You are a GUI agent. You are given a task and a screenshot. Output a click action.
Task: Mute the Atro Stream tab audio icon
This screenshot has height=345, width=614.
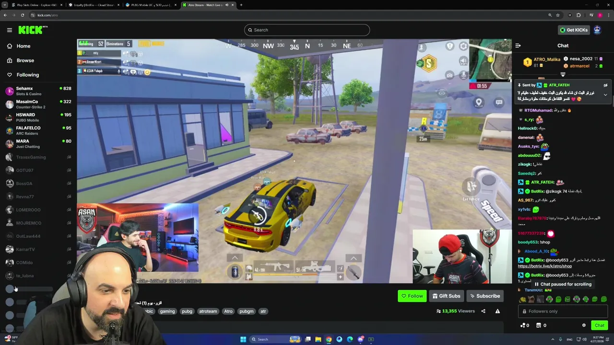(x=226, y=5)
